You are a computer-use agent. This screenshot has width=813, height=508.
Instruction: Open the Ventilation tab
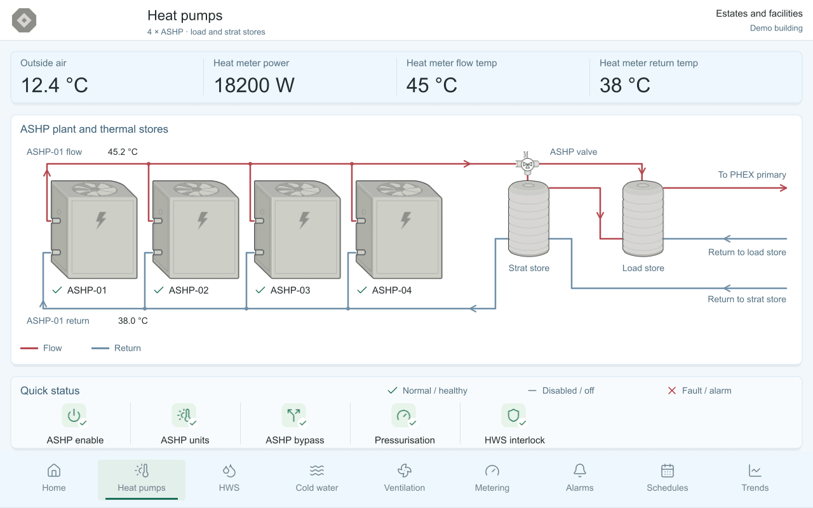(x=405, y=479)
